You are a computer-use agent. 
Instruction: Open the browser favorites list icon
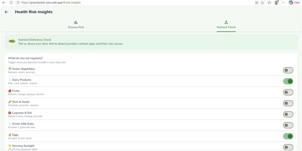(269, 3)
